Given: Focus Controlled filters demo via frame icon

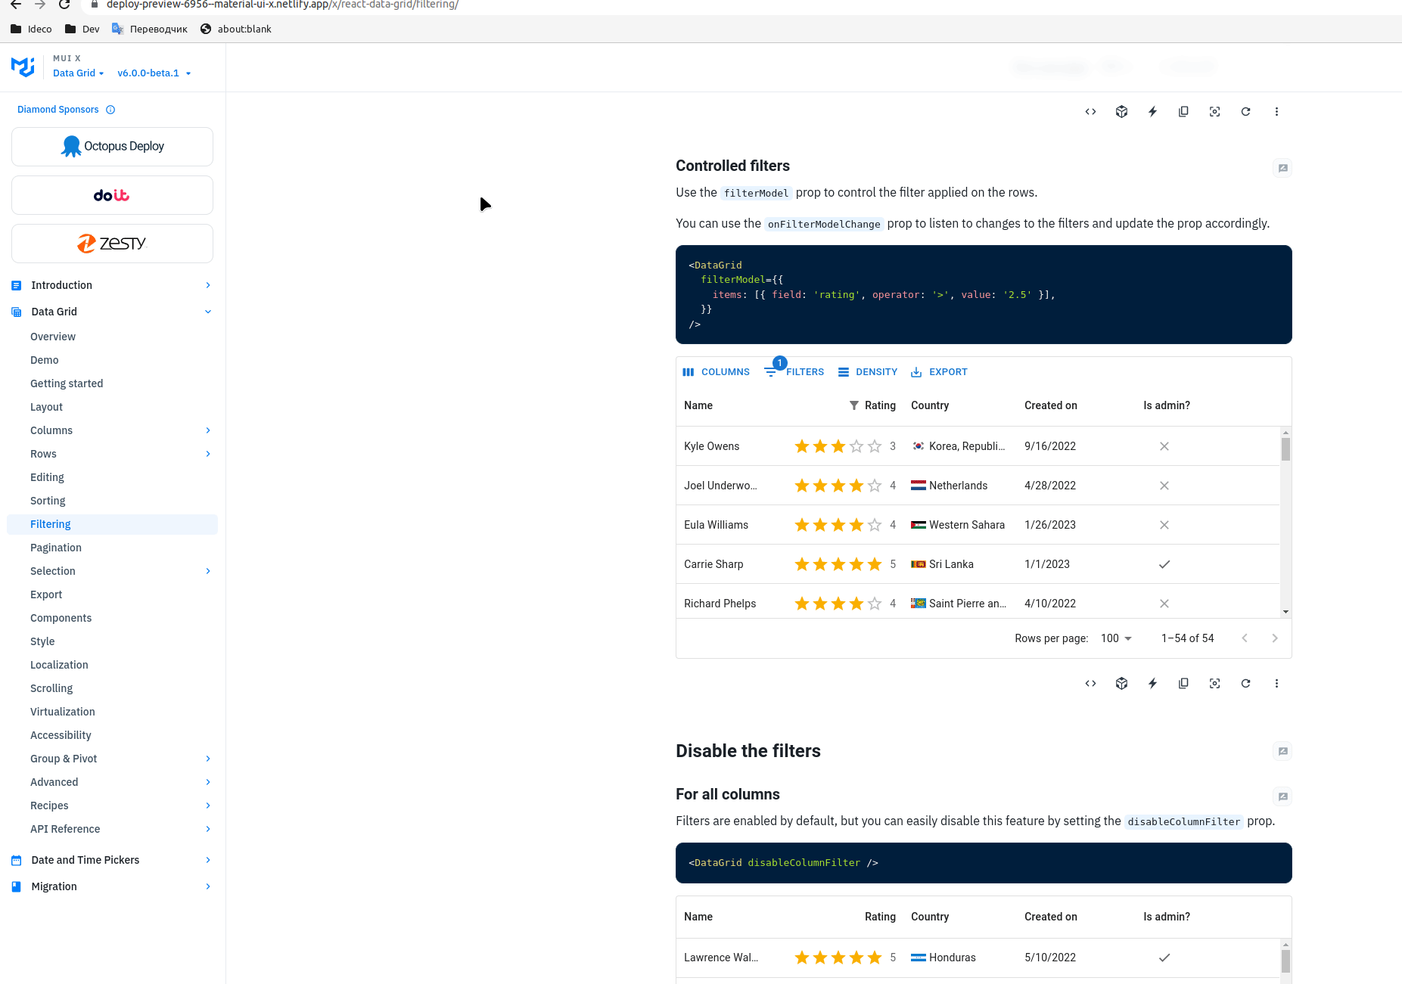Looking at the screenshot, I should pyautogui.click(x=1214, y=684).
